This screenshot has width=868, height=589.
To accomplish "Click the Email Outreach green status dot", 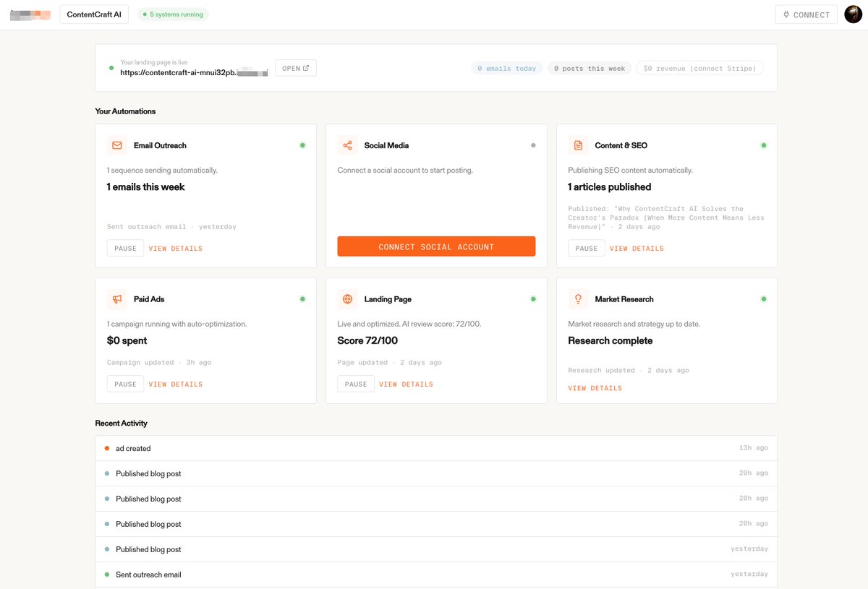I will pyautogui.click(x=302, y=145).
